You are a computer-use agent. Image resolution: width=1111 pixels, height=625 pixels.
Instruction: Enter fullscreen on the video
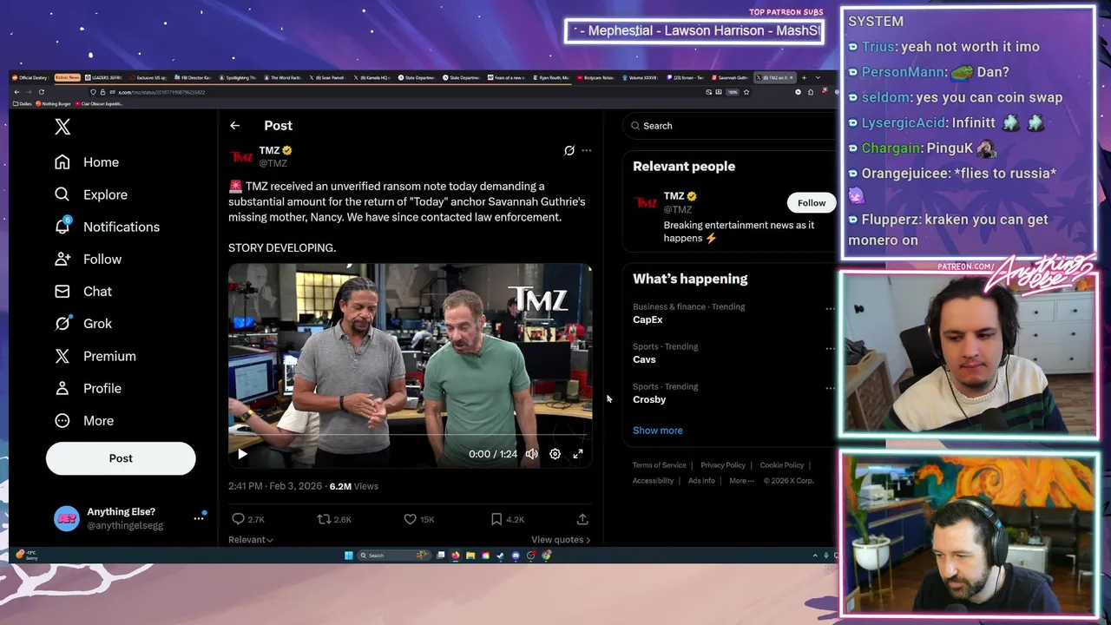point(578,454)
